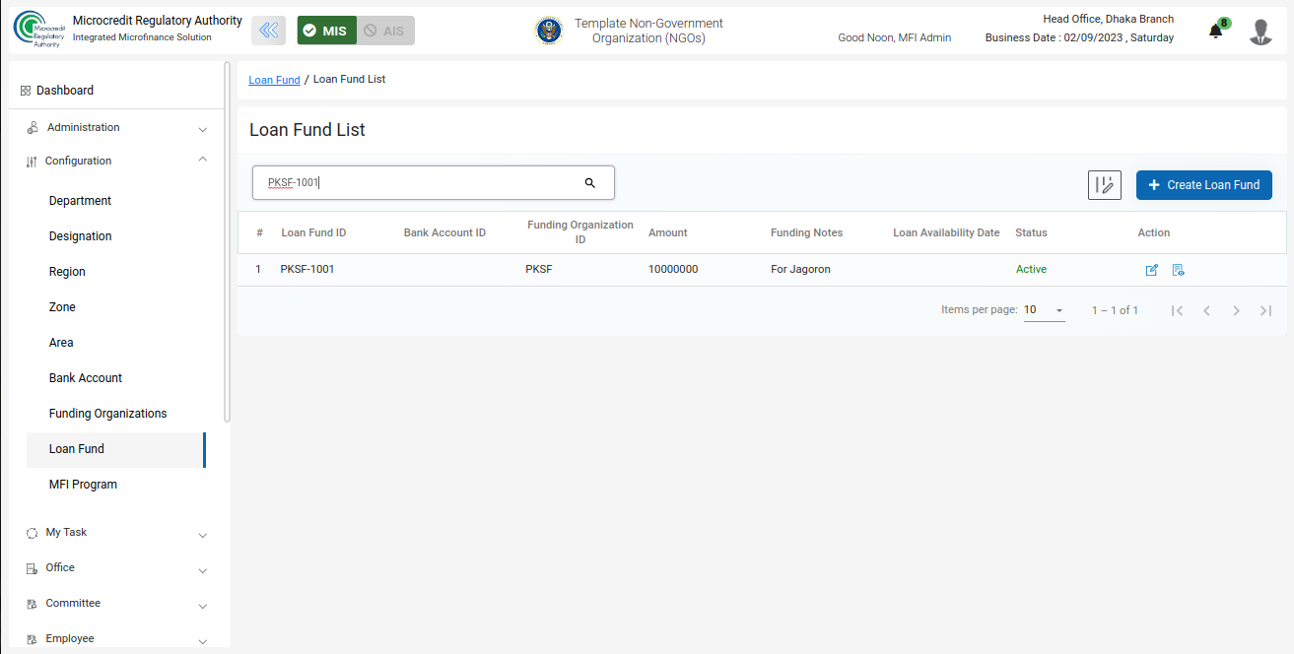Screen dimensions: 1294x654
Task: Click the Active status cell
Action: (x=1031, y=269)
